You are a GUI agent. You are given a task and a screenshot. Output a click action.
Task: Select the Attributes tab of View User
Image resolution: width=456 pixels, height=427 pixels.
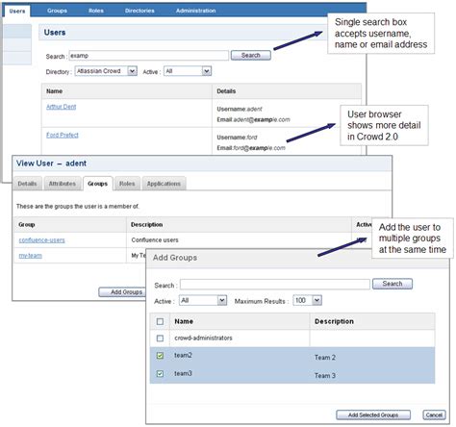[63, 184]
